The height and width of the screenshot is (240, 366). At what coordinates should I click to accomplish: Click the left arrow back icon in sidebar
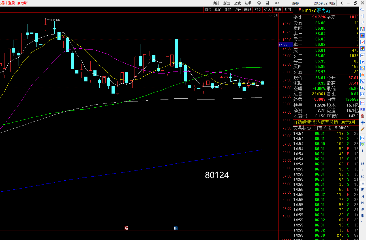coord(362,10)
